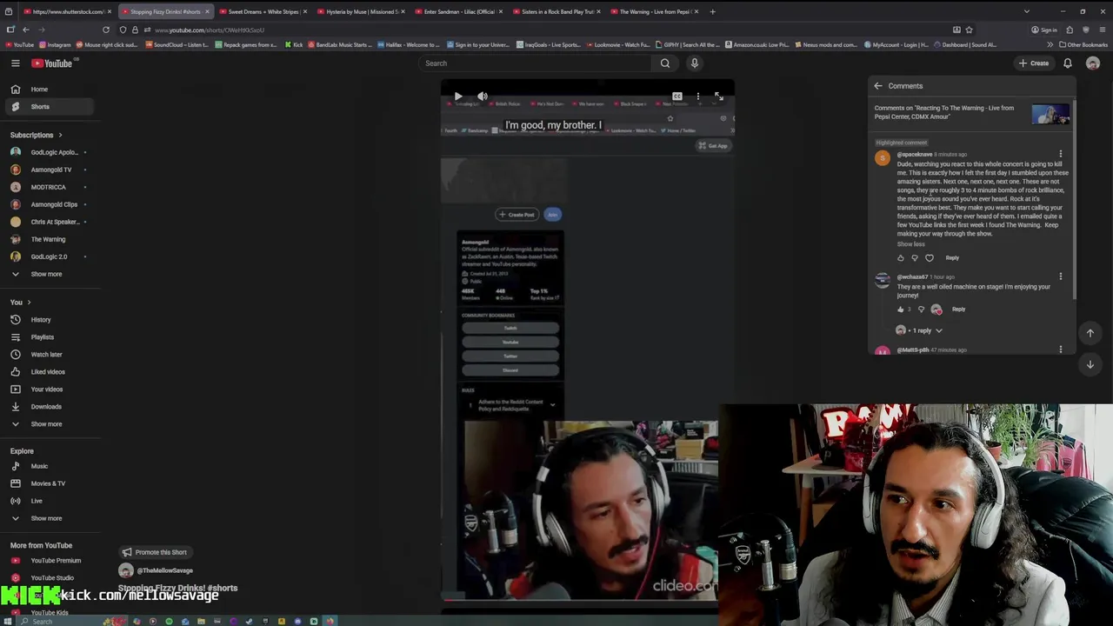Viewport: 1113px width, 626px height.
Task: Like the @wchaza67 comment
Action: 900,310
